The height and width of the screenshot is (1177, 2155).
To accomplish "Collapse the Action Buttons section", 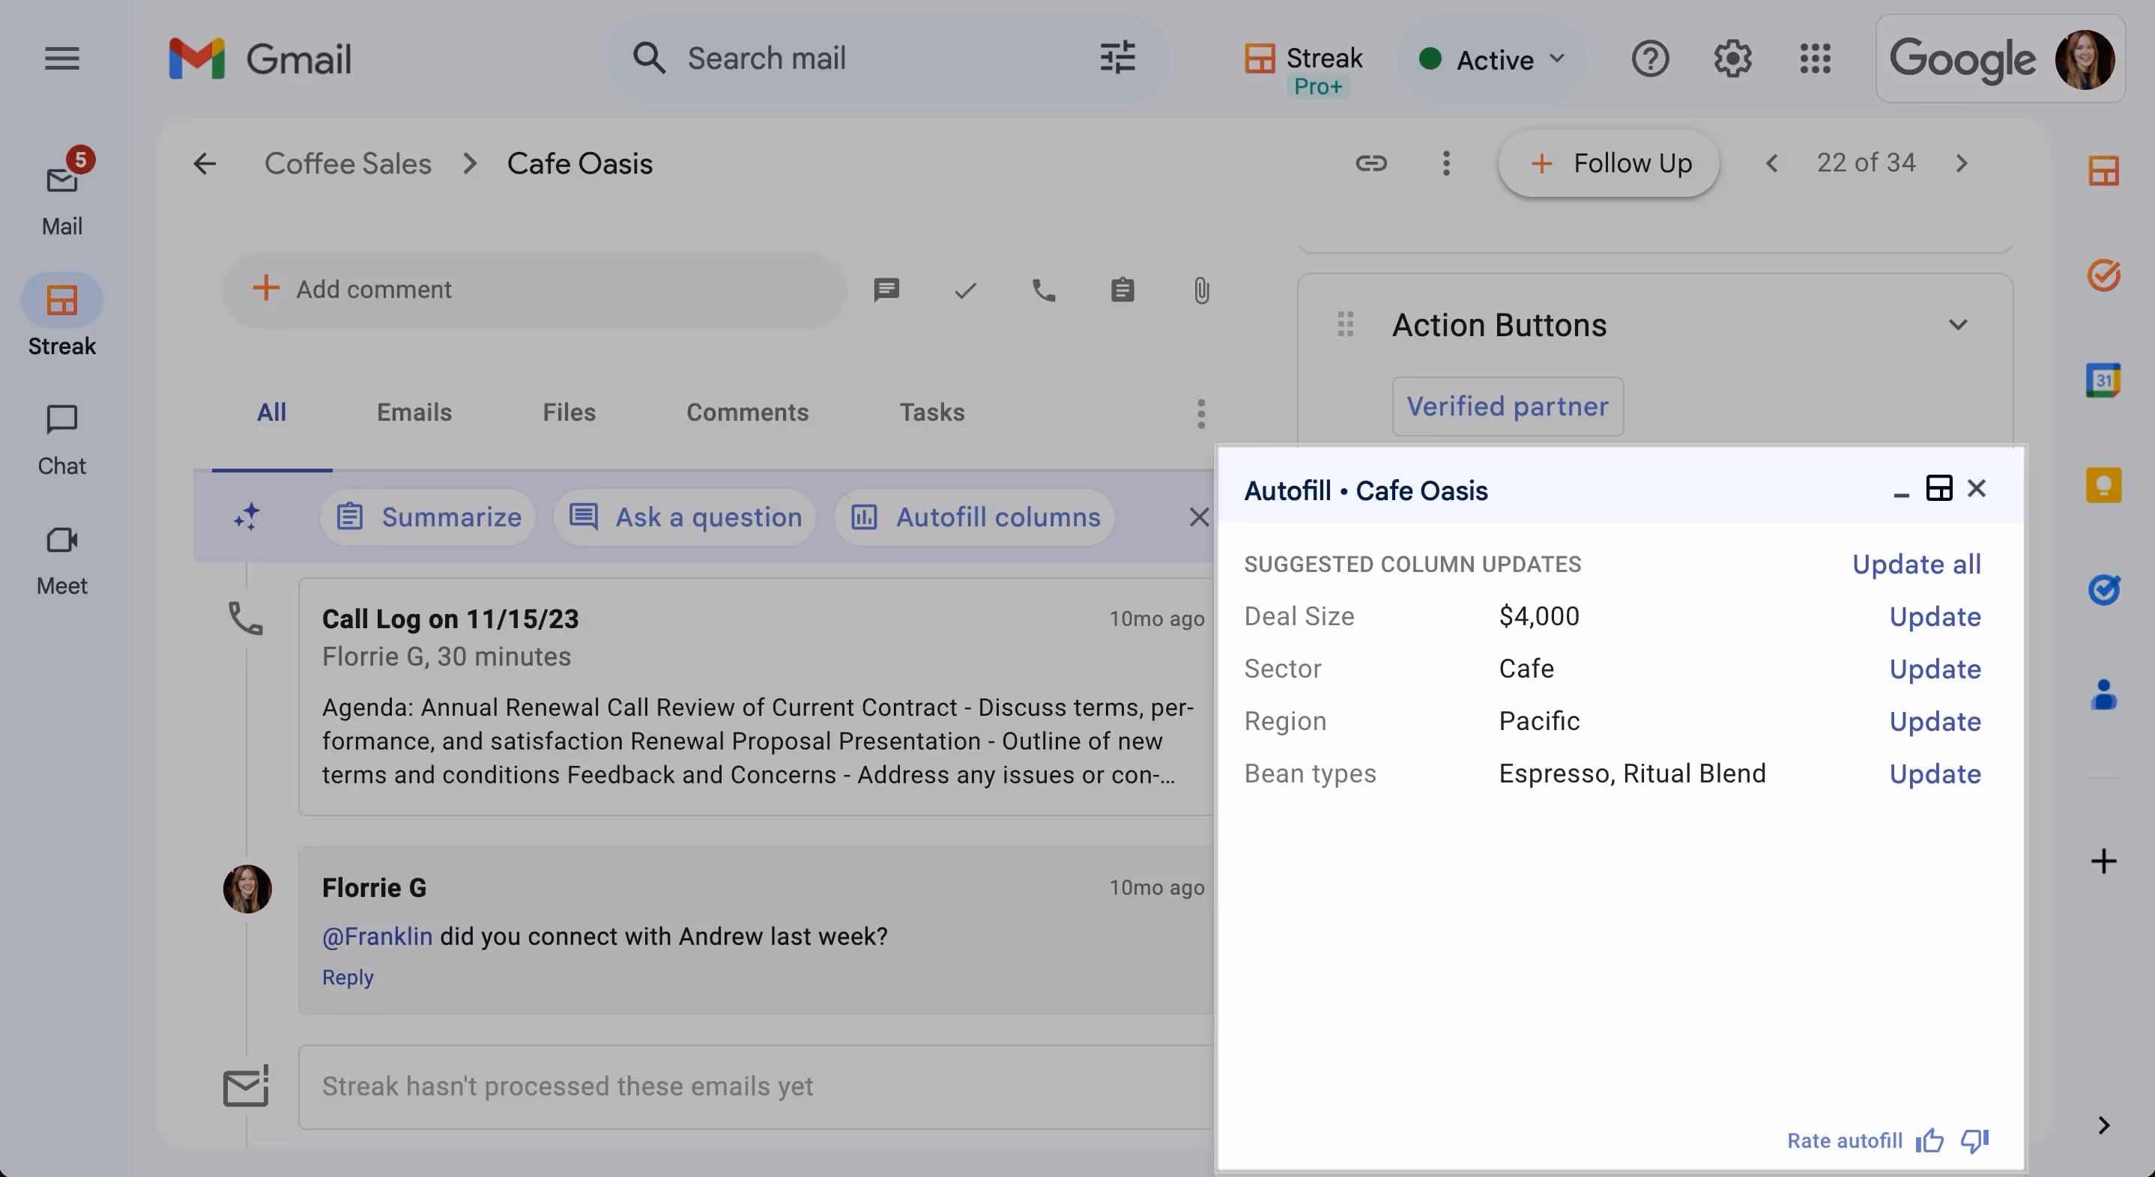I will (x=1958, y=325).
